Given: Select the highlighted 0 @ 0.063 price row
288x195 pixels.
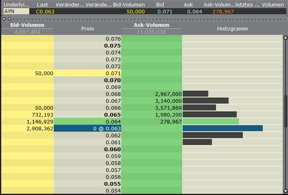Looking at the screenshot, I should [87, 128].
